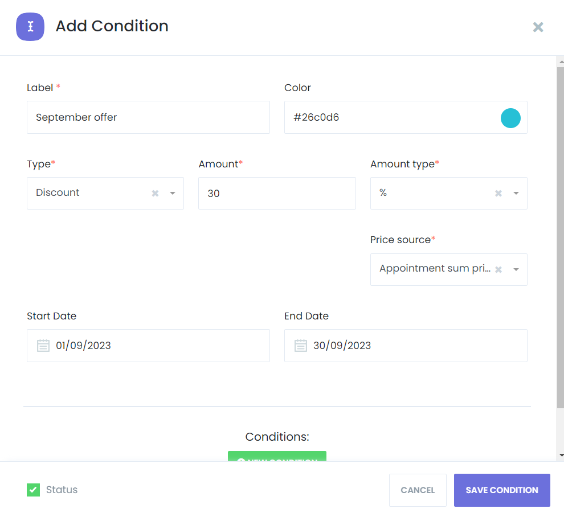Clear the Price source selection via x icon
564x517 pixels.
pos(497,269)
